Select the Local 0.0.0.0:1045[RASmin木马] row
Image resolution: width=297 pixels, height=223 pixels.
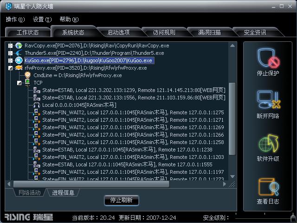(x=79, y=105)
